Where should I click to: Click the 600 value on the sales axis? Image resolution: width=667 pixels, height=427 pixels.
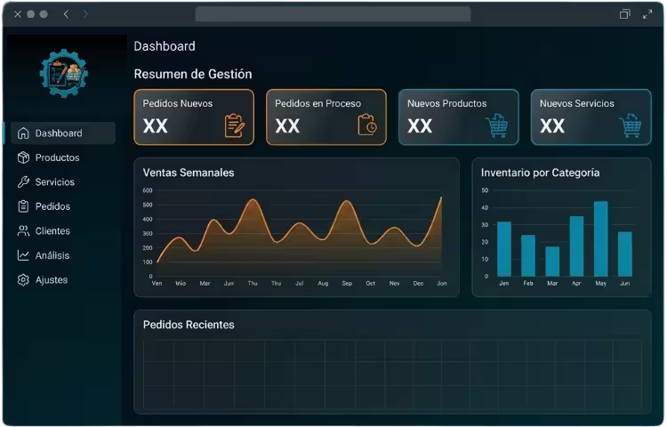click(x=148, y=190)
